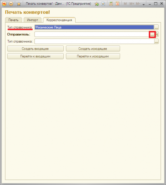Switch to the Импорт tab

(x=33, y=20)
